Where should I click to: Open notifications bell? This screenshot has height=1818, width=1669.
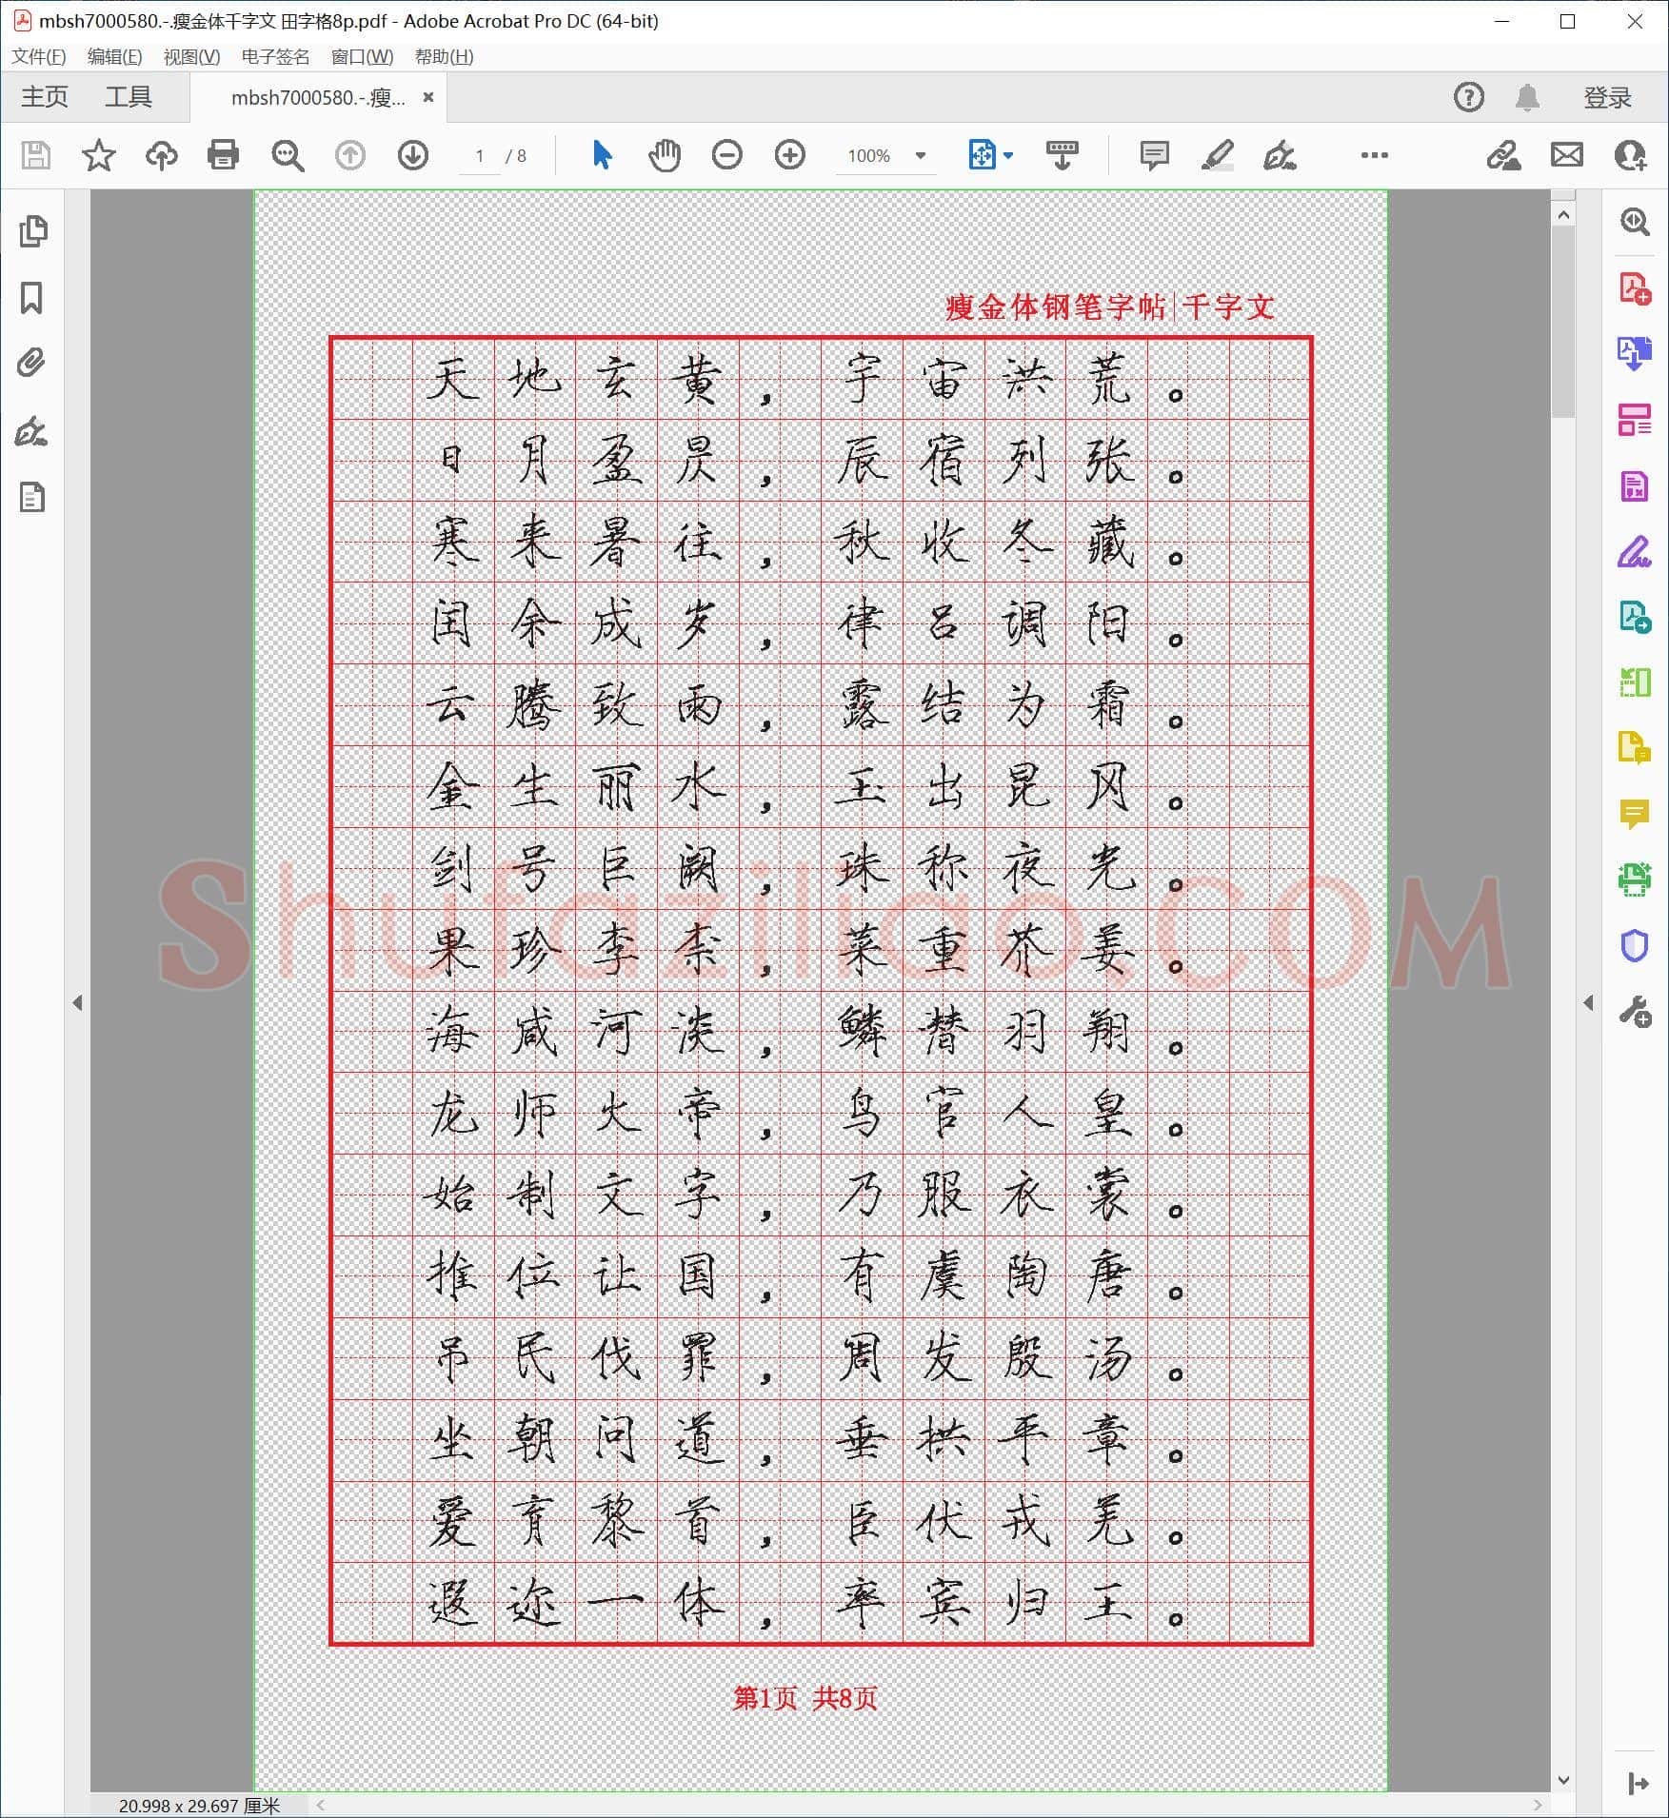pyautogui.click(x=1528, y=97)
